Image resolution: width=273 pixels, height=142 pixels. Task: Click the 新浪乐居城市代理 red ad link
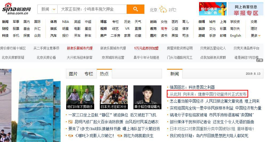[80, 48]
